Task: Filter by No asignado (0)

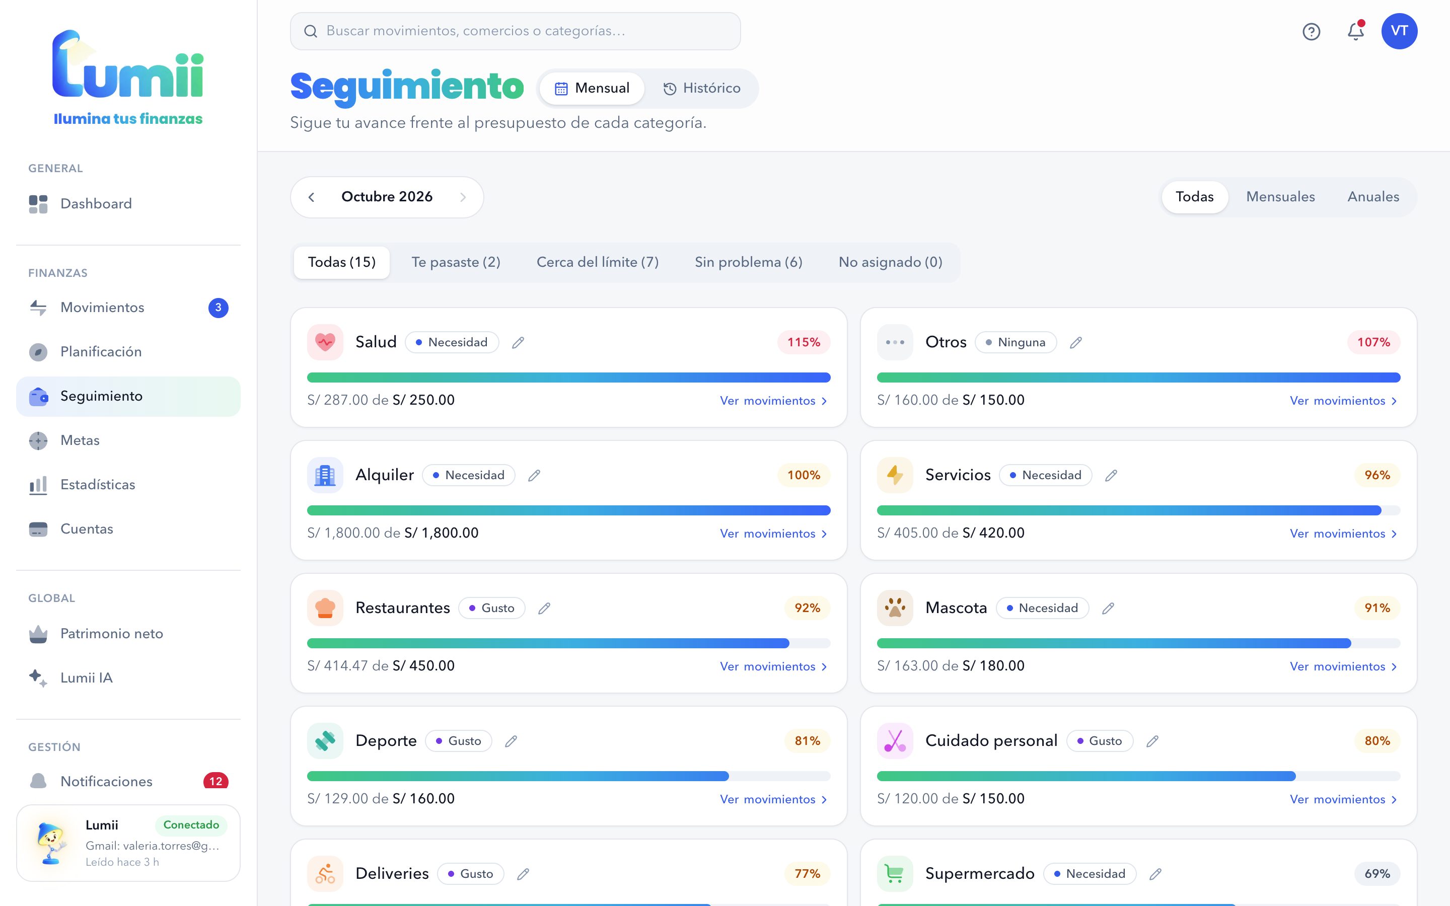Action: (x=890, y=262)
